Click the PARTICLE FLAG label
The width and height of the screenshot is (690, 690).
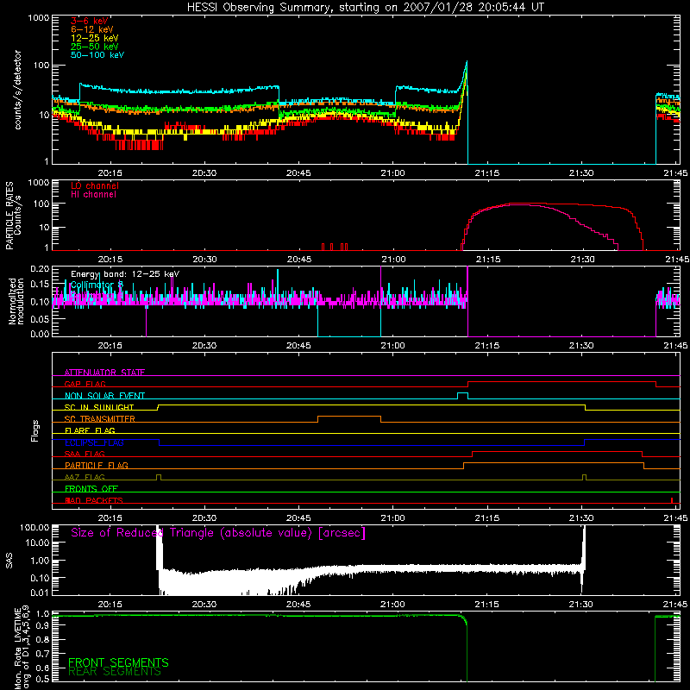click(97, 465)
